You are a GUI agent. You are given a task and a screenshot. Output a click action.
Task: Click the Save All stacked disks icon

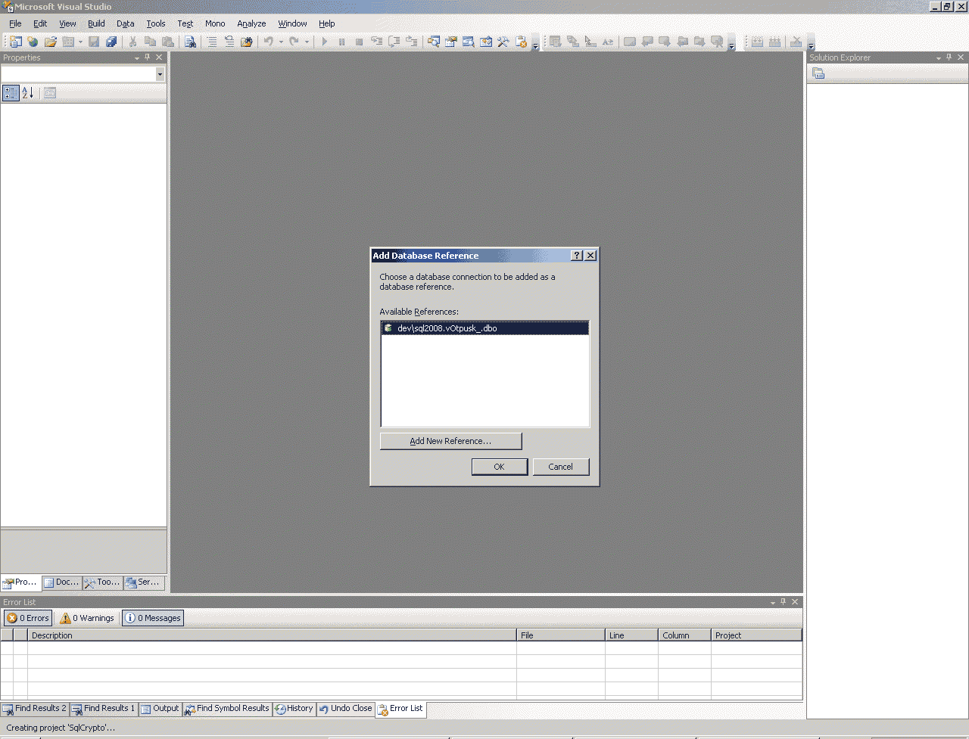pyautogui.click(x=111, y=42)
